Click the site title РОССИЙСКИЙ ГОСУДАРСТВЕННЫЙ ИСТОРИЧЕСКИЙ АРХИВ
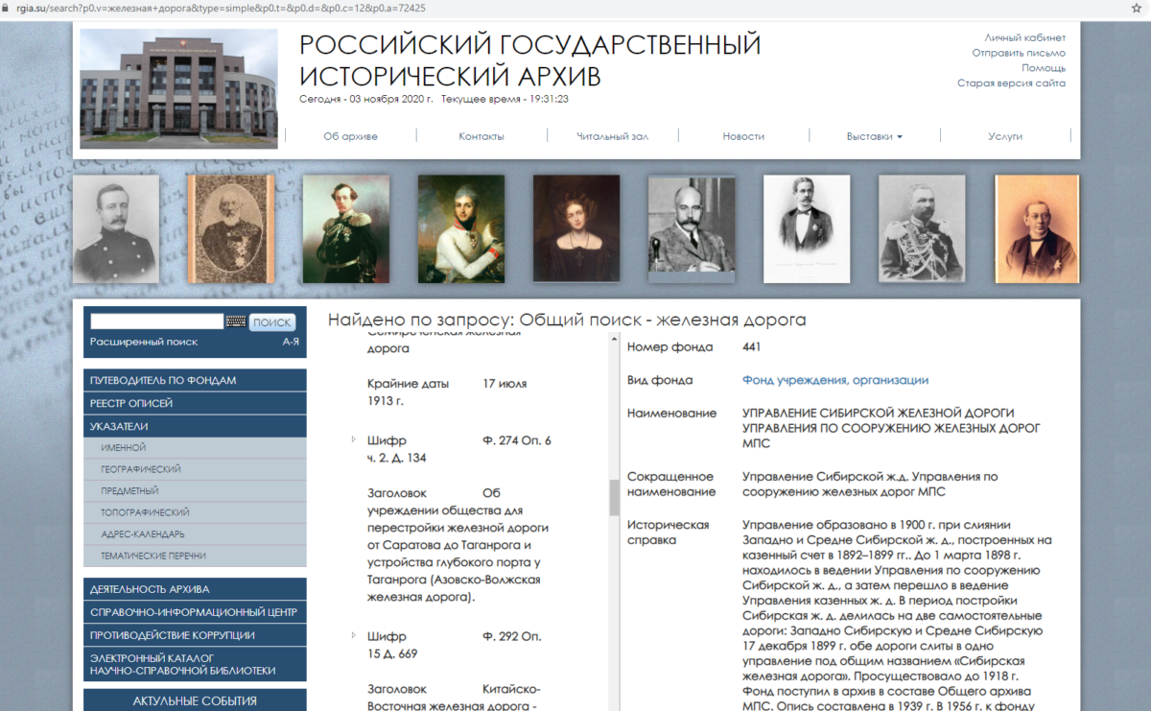1151x711 pixels. (529, 59)
